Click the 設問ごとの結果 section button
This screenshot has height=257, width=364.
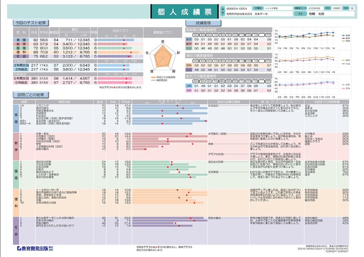(31, 95)
